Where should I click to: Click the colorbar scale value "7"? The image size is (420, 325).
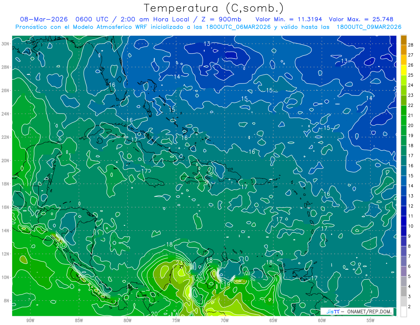409,256
